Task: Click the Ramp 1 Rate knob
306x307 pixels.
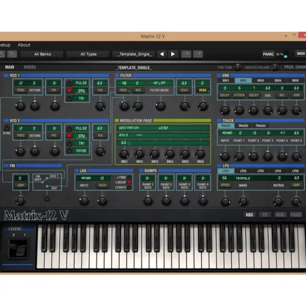Action: point(148,201)
